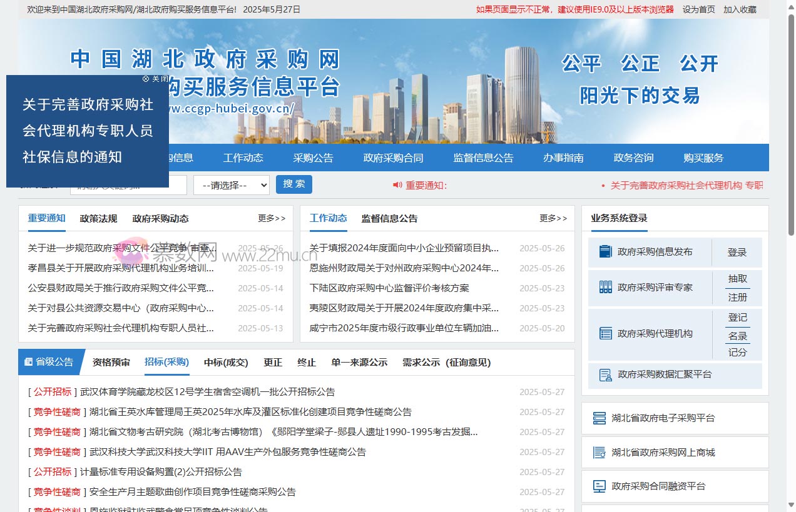Open the 采购公告 navigation menu
Image resolution: width=796 pixels, height=512 pixels.
(313, 158)
